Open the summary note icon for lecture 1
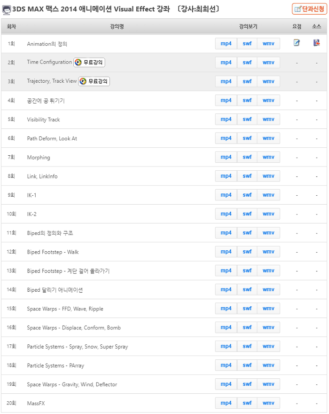The image size is (329, 414). (x=297, y=42)
